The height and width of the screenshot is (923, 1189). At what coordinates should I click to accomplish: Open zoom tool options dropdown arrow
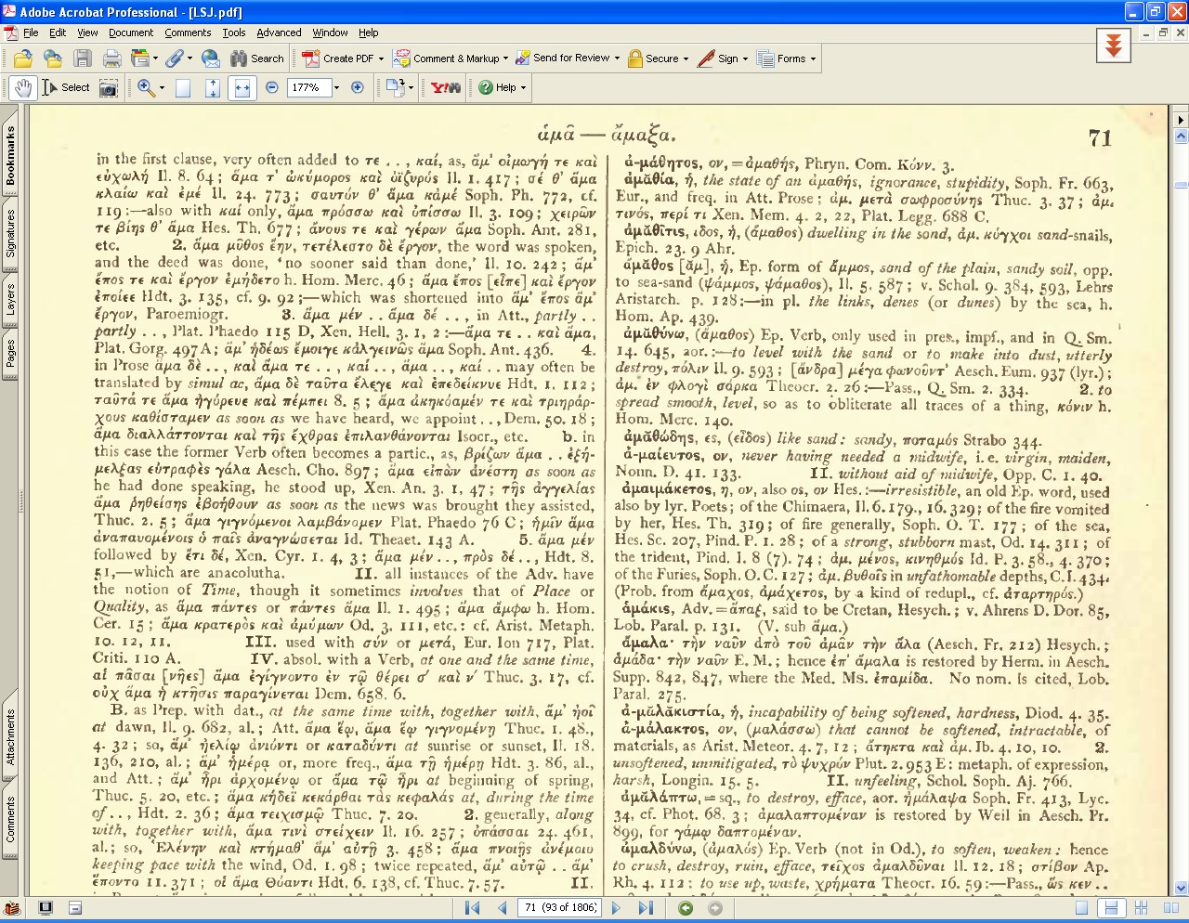pos(162,87)
